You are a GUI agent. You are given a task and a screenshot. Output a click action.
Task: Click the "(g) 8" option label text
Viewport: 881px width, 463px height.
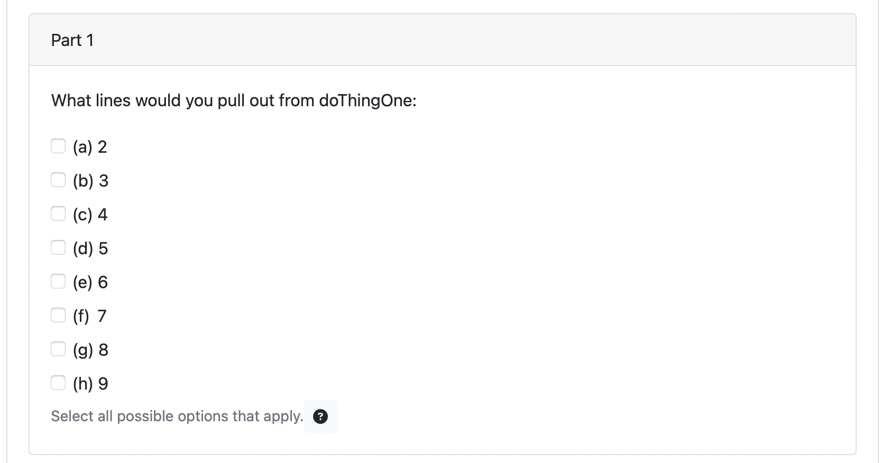point(90,350)
